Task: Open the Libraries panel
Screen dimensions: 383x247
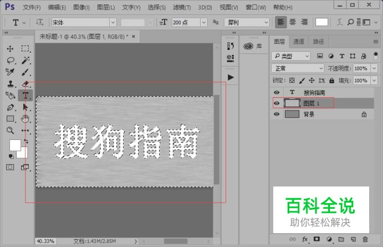Action: tap(253, 46)
